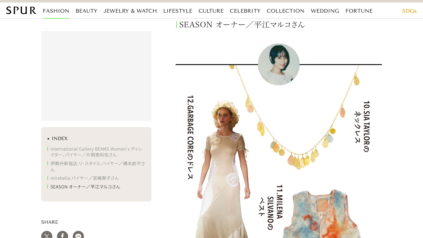Open the BEAUTY menu

point(86,11)
